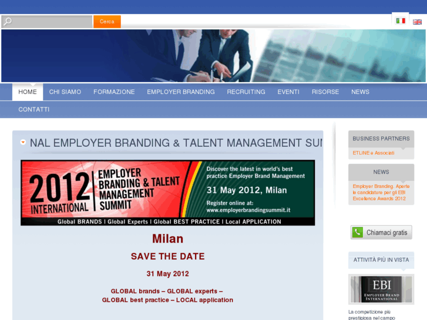Click the magnifying glass search icon

8,21
